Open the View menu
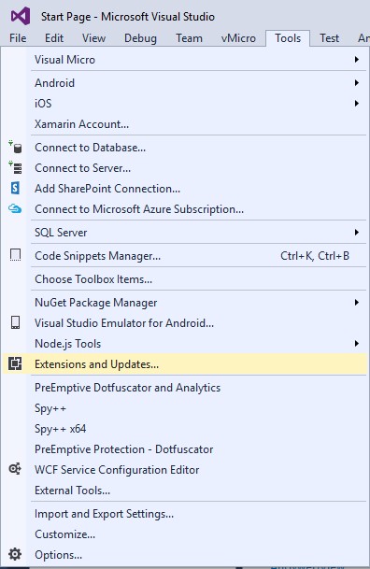 pyautogui.click(x=93, y=38)
